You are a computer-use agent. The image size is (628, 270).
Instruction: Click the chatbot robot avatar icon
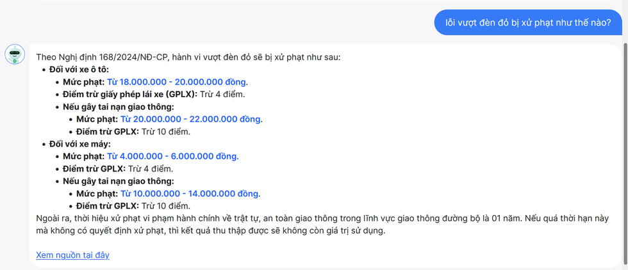click(15, 55)
